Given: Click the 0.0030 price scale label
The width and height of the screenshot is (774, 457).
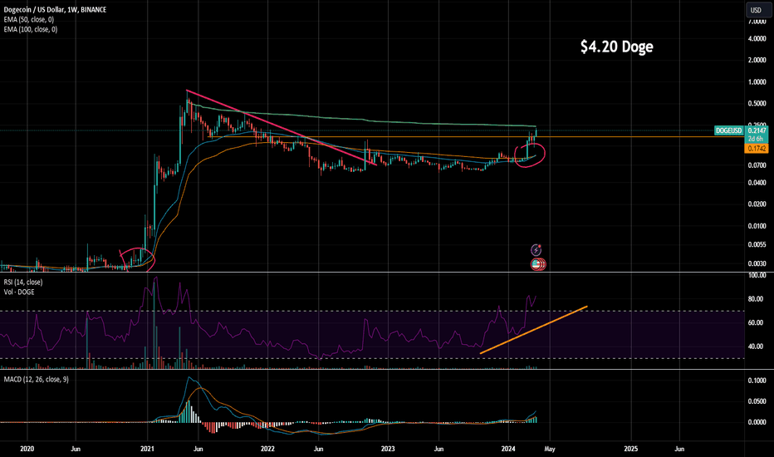Looking at the screenshot, I should (x=757, y=264).
